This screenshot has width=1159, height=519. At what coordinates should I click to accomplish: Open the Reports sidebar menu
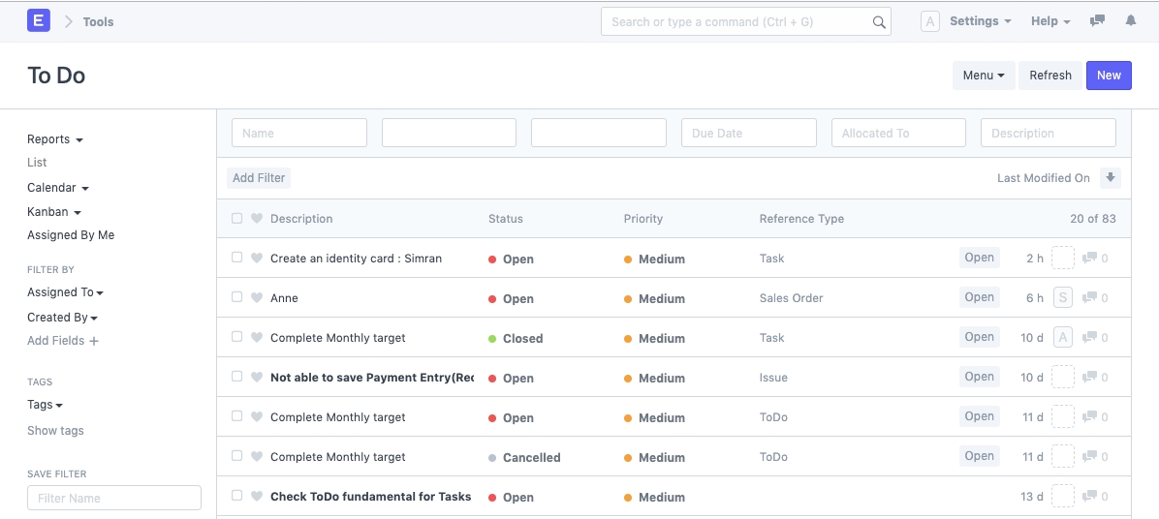(x=54, y=139)
